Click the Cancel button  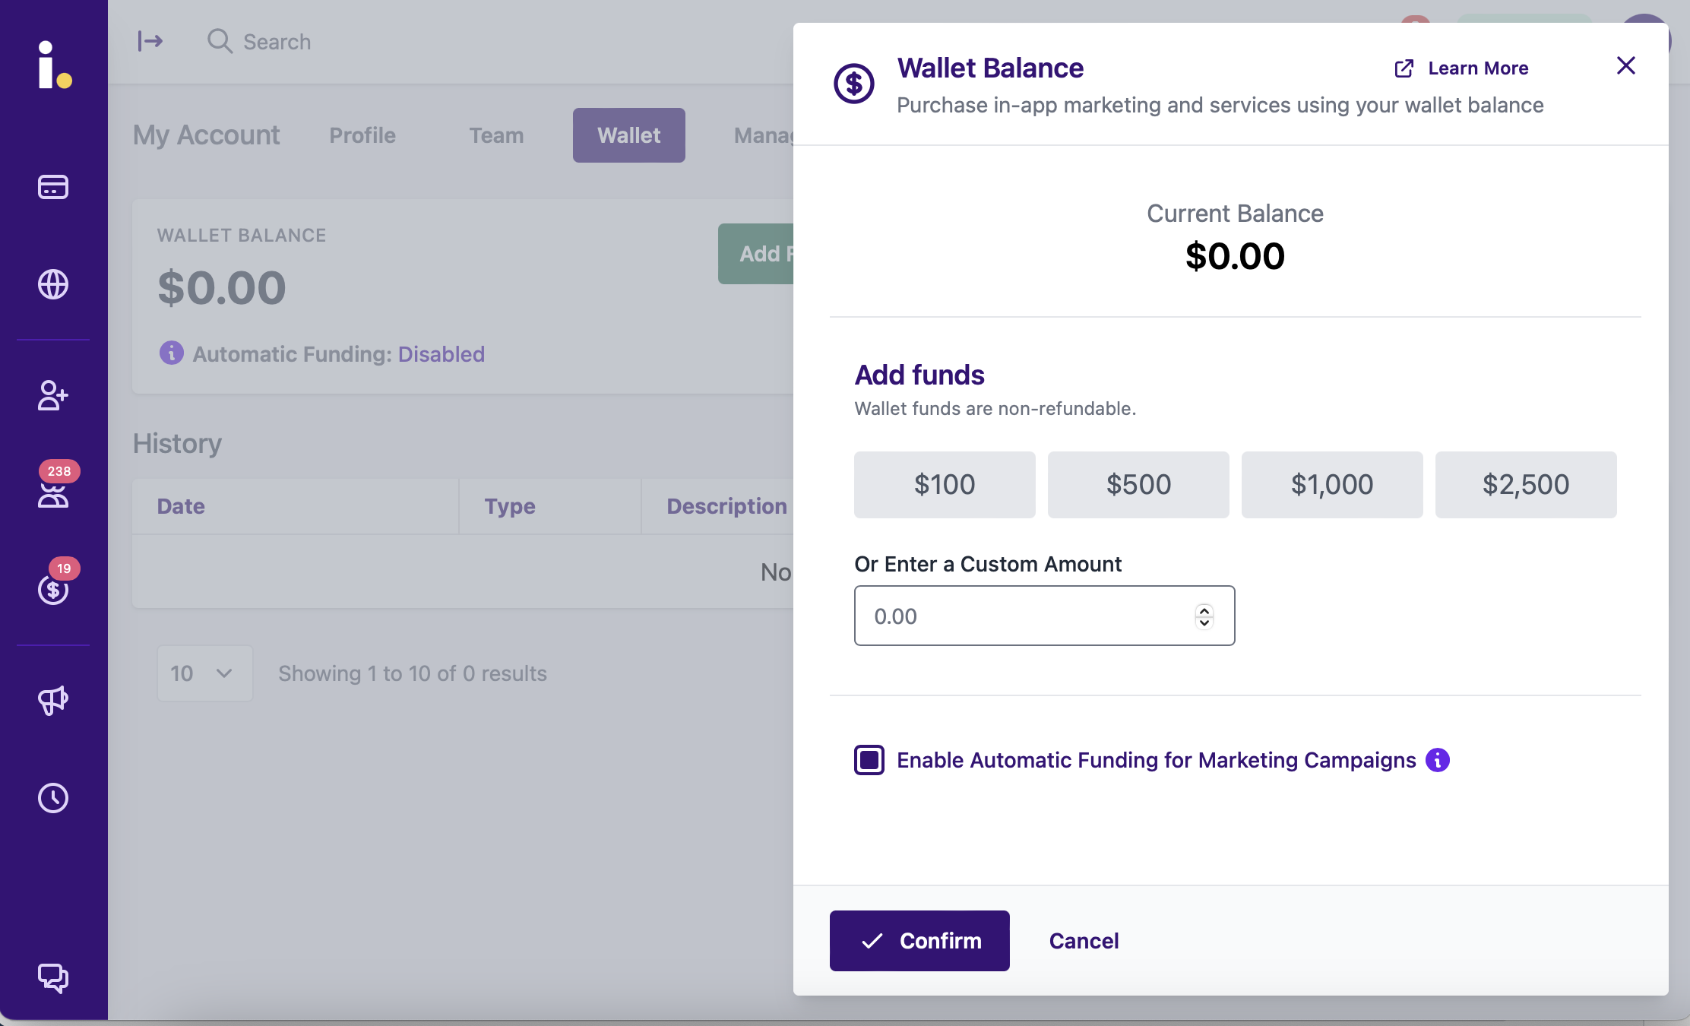(1084, 940)
